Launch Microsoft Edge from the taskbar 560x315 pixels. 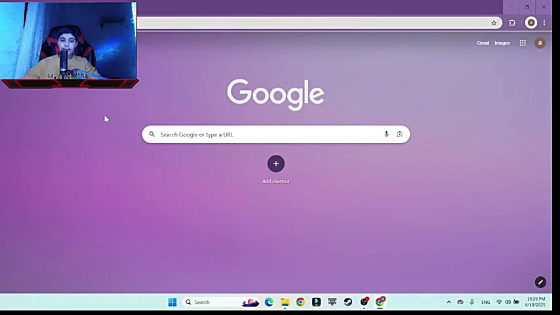269,302
